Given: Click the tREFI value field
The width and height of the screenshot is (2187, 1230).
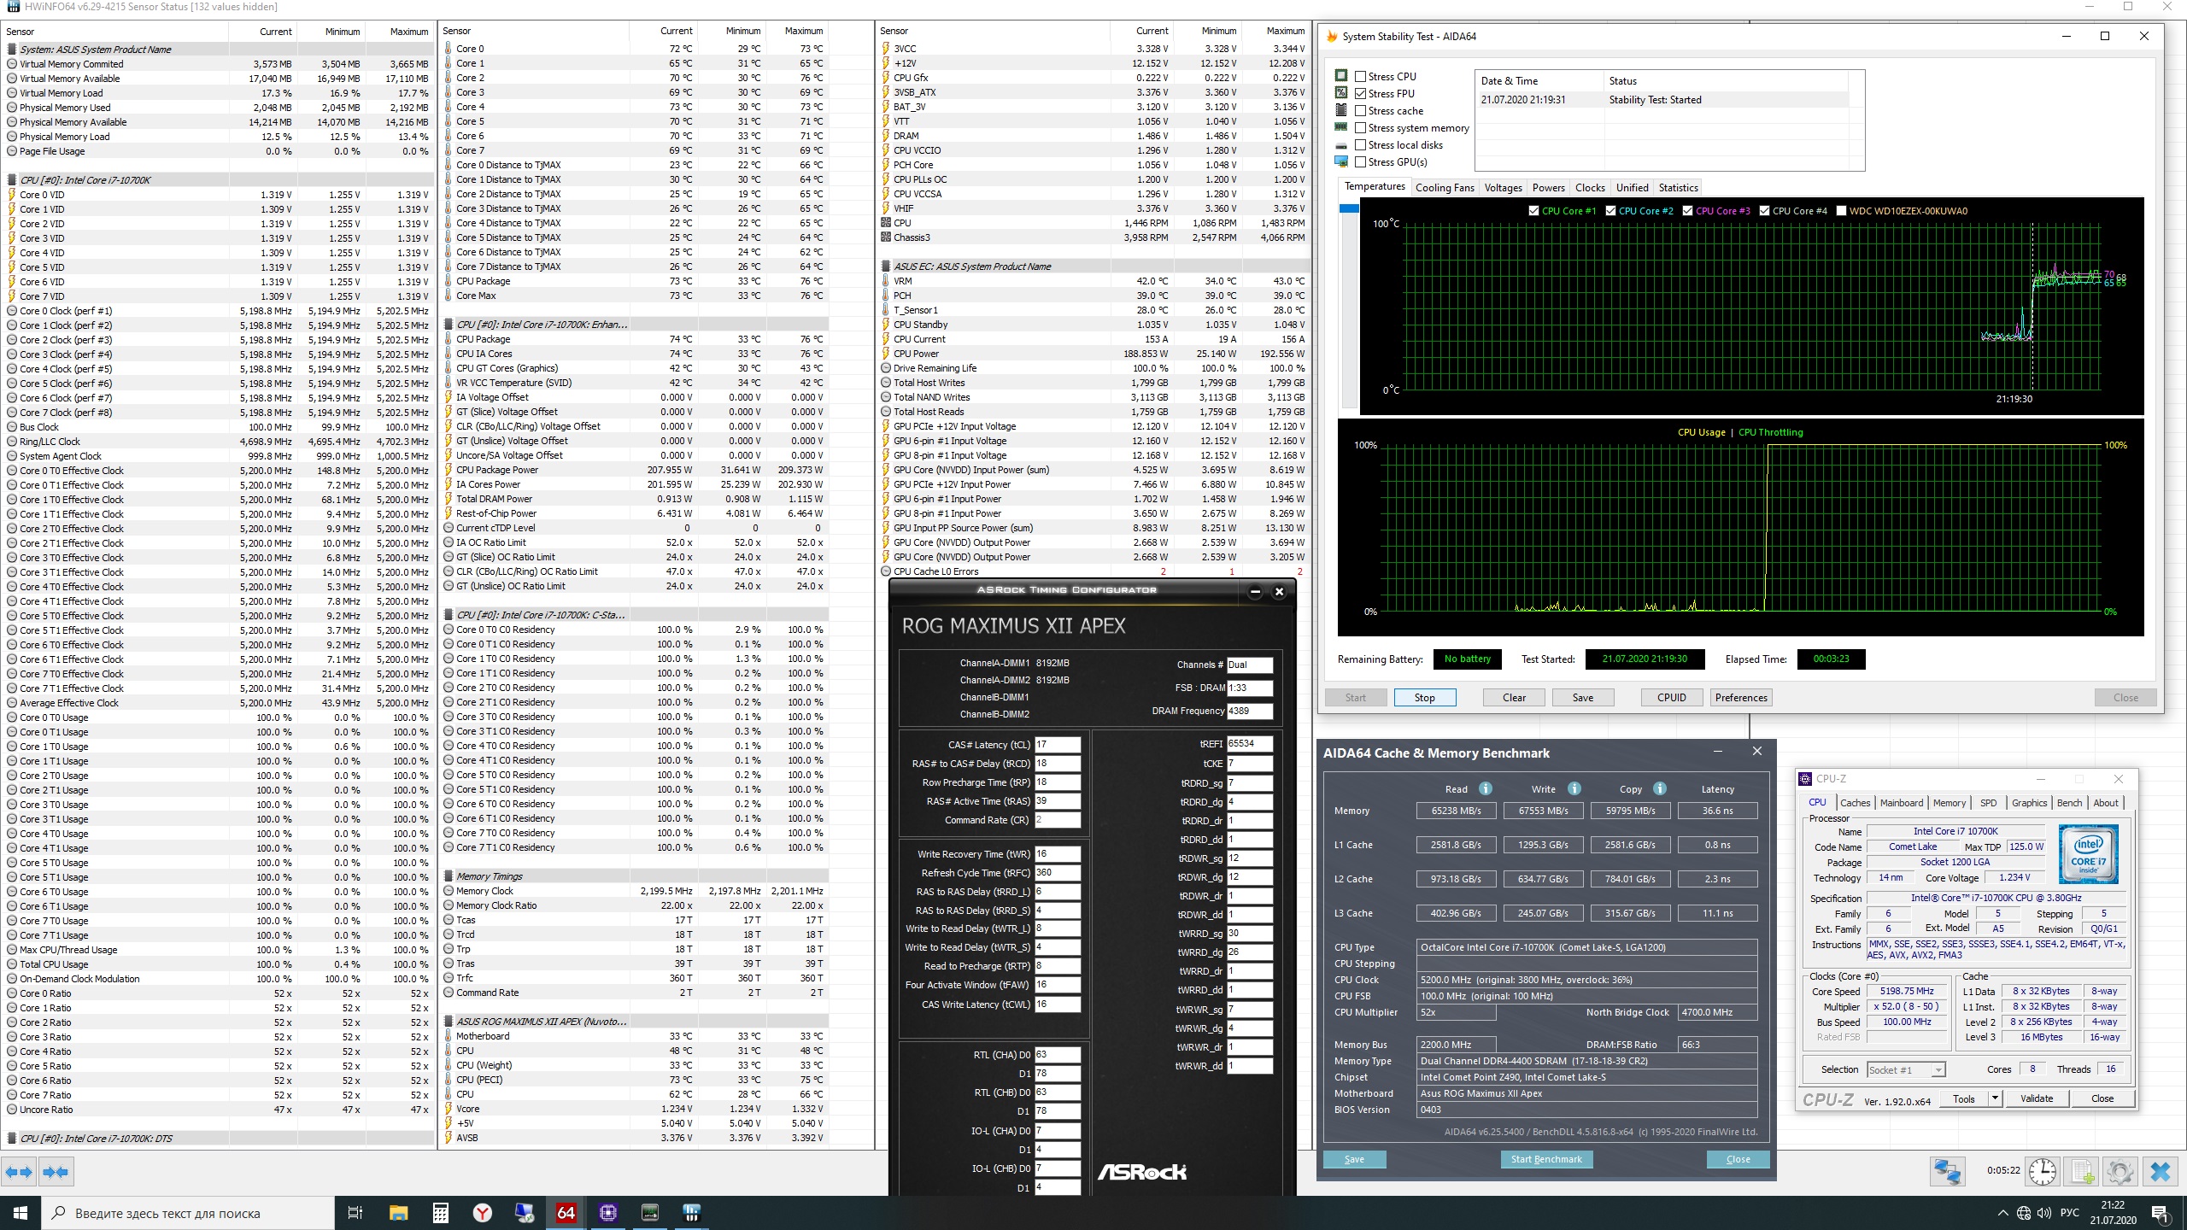Looking at the screenshot, I should [1249, 744].
